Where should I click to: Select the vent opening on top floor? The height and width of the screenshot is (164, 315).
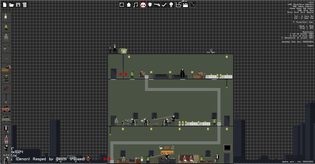pyautogui.click(x=146, y=77)
